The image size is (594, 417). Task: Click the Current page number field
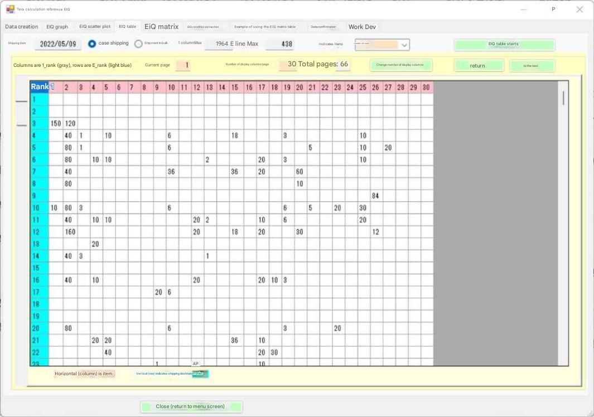tap(183, 65)
